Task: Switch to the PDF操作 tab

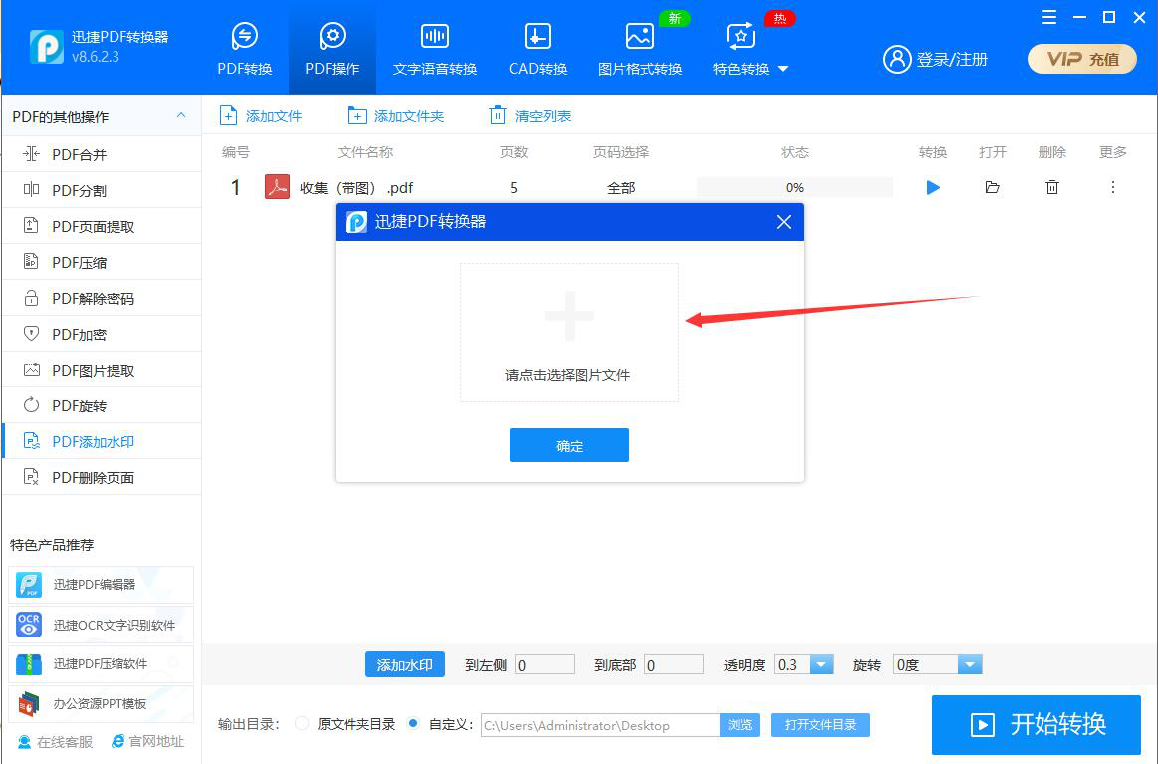Action: pos(333,49)
